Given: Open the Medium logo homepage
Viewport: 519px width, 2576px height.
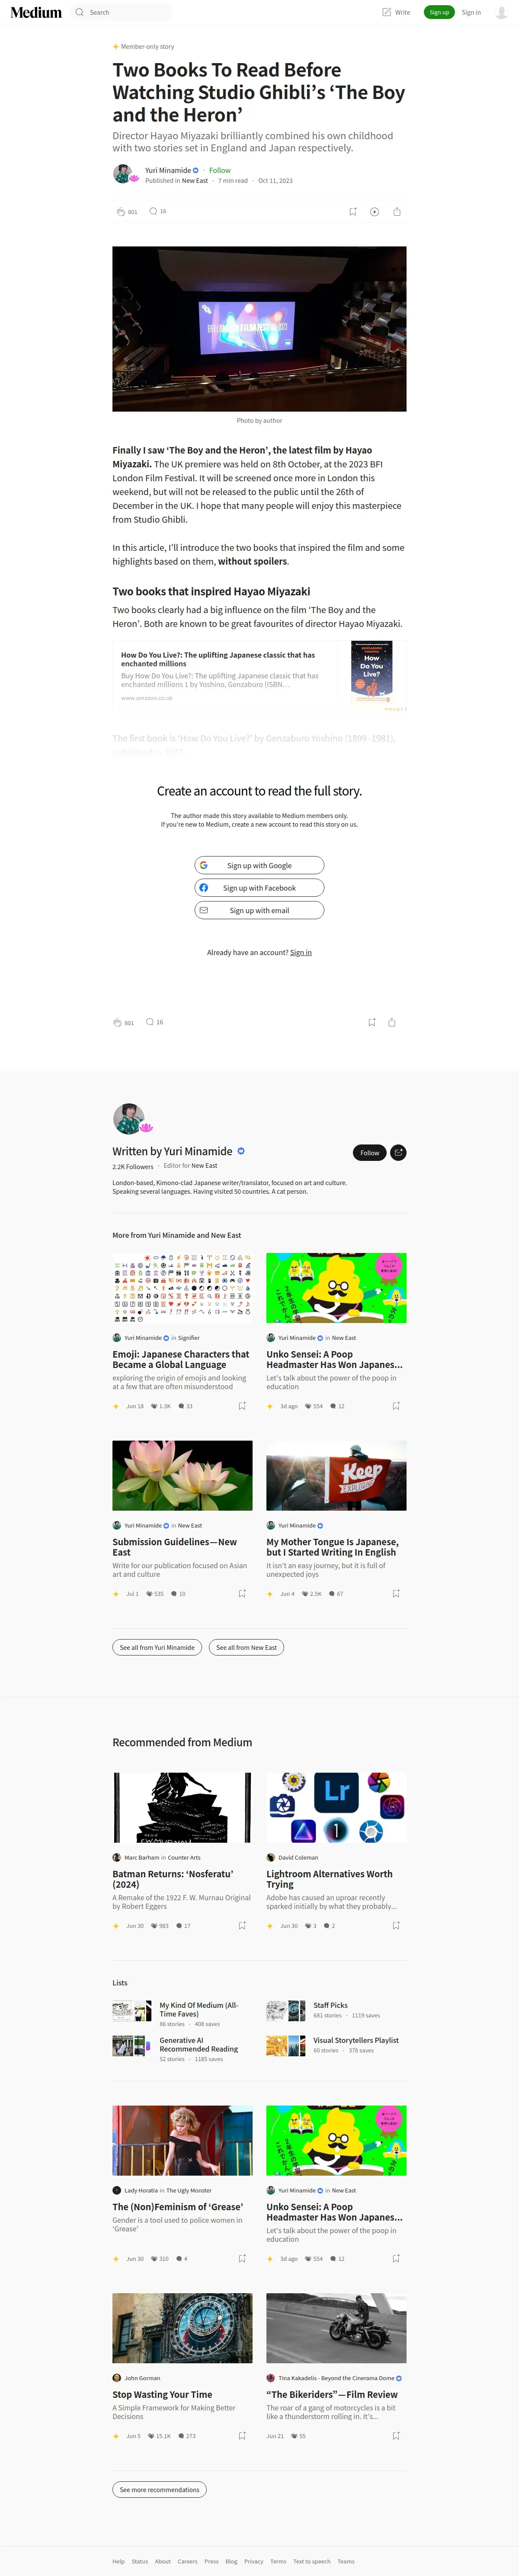Looking at the screenshot, I should 36,12.
